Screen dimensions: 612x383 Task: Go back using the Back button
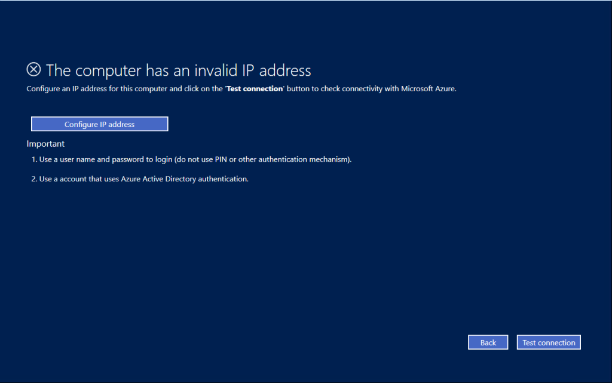point(488,342)
